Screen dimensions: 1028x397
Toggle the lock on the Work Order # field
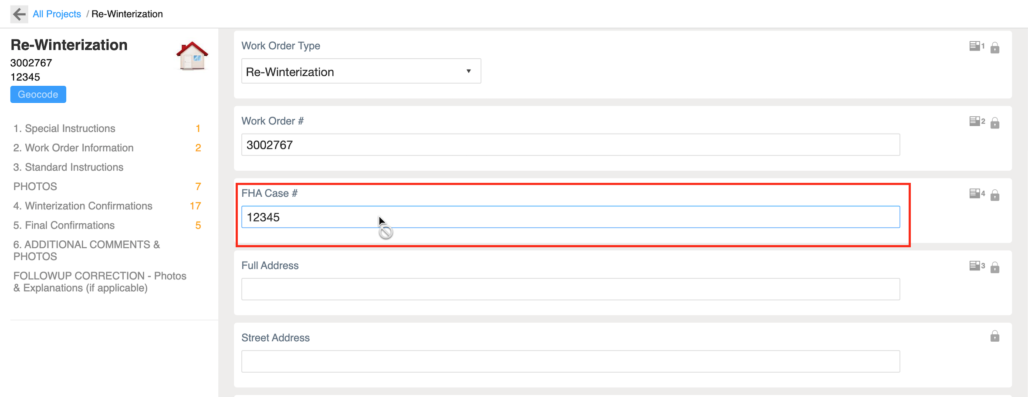995,123
